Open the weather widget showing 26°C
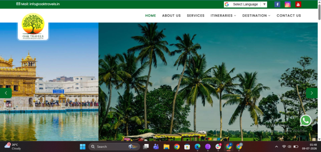321x152 pixels. 13,147
